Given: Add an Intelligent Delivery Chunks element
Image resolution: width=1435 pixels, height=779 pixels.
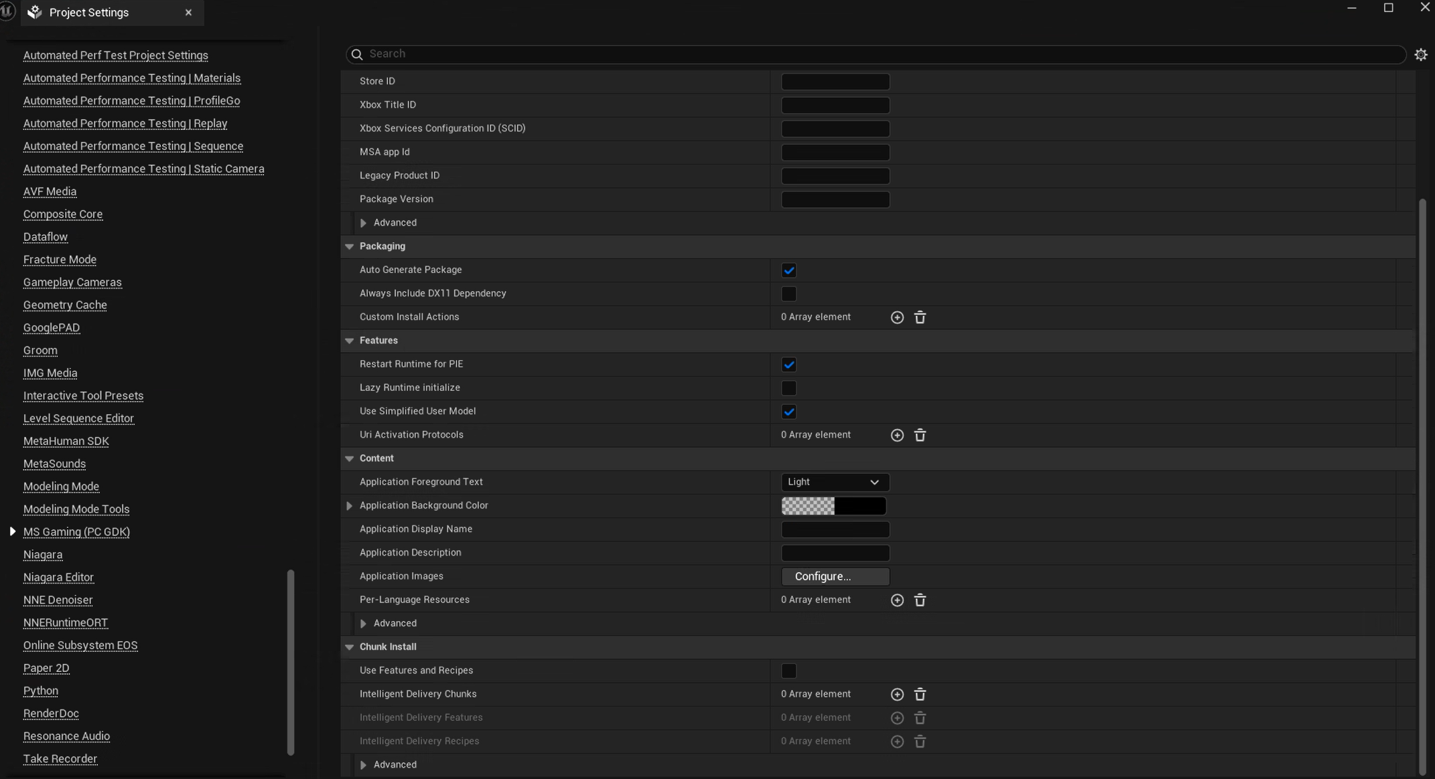Looking at the screenshot, I should 897,694.
